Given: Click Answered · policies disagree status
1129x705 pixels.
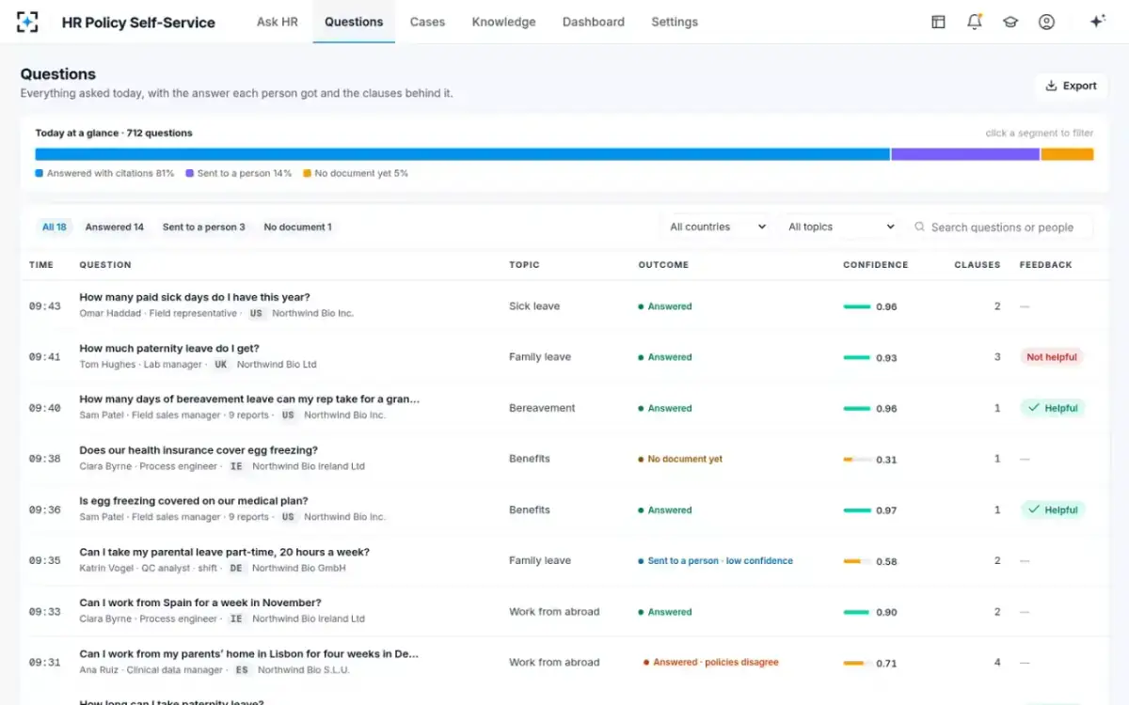Looking at the screenshot, I should tap(711, 662).
